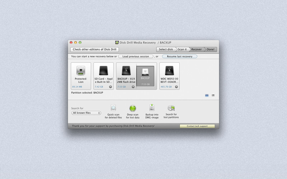The width and height of the screenshot is (287, 179).
Task: Collapse BACKUP flash drive partitions arrow
Action: click(x=133, y=87)
